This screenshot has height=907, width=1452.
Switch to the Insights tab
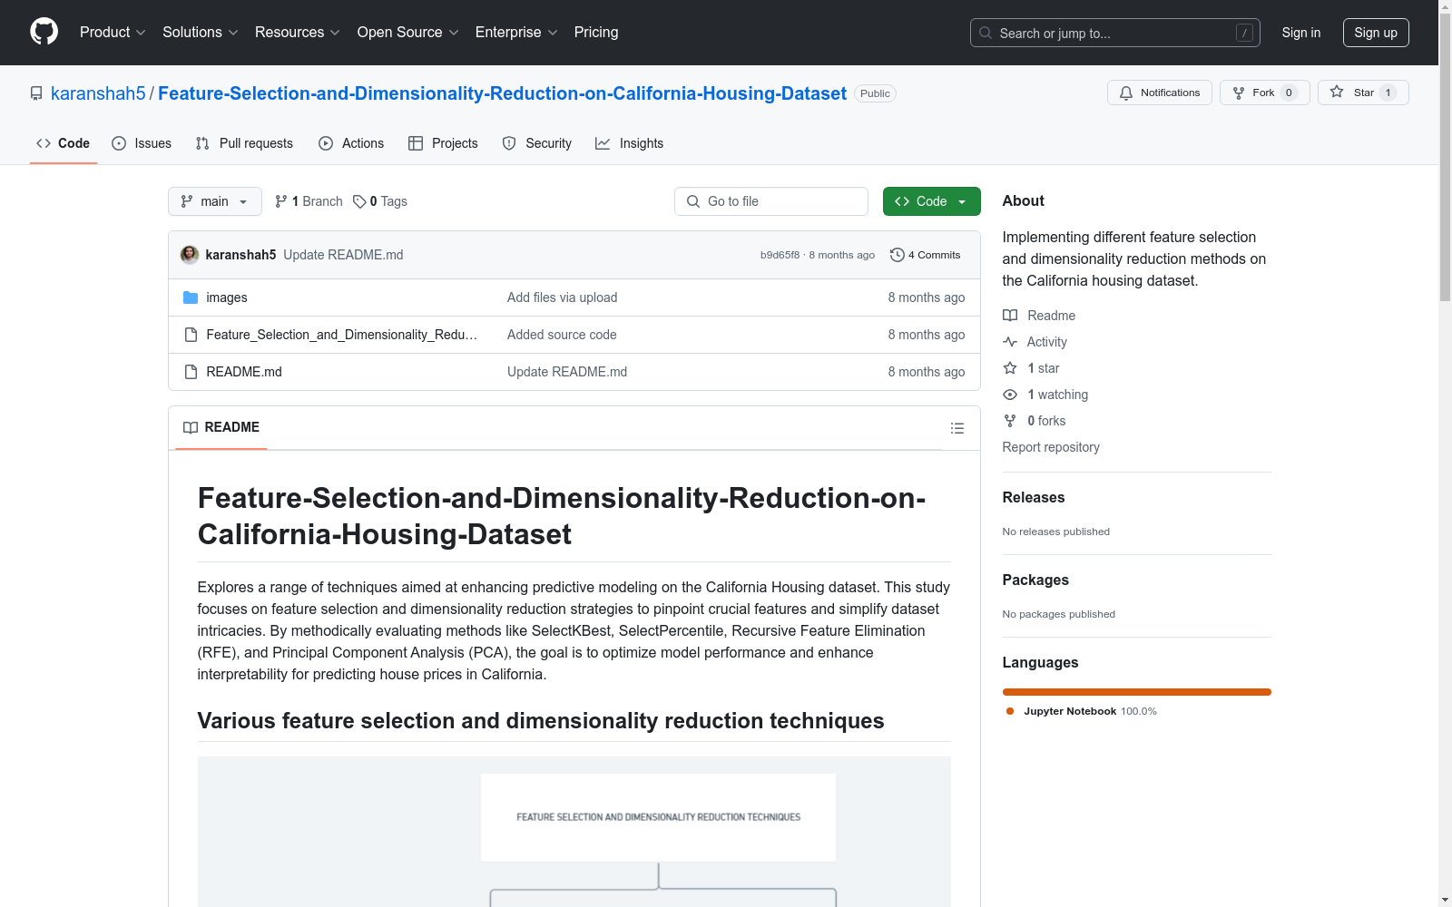[630, 143]
